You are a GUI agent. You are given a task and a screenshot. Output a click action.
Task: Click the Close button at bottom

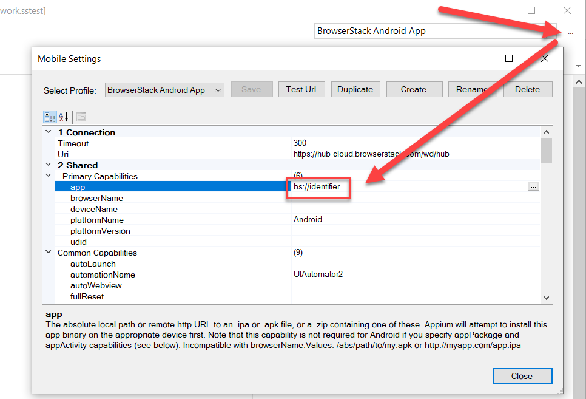coord(522,376)
